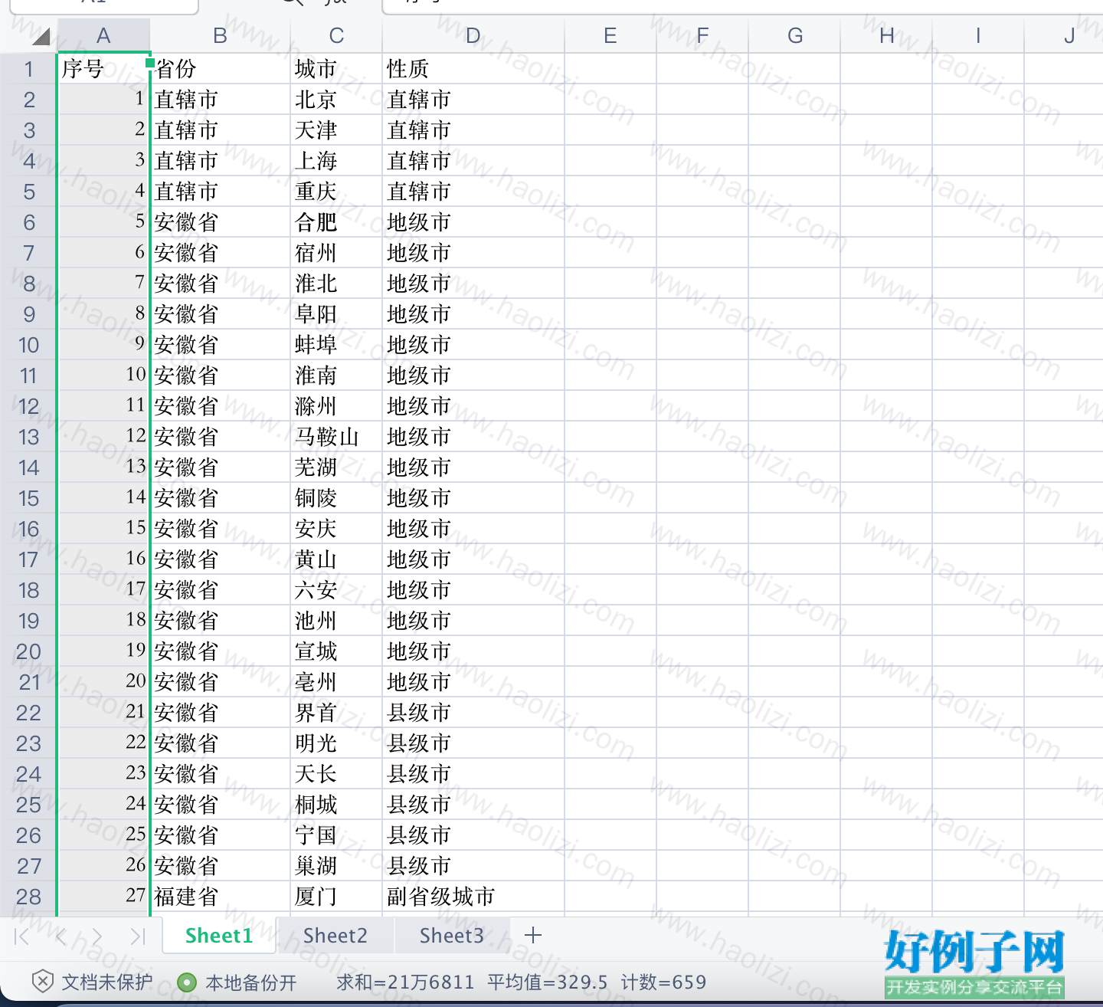Select column A header
The image size is (1103, 1007).
click(x=103, y=36)
